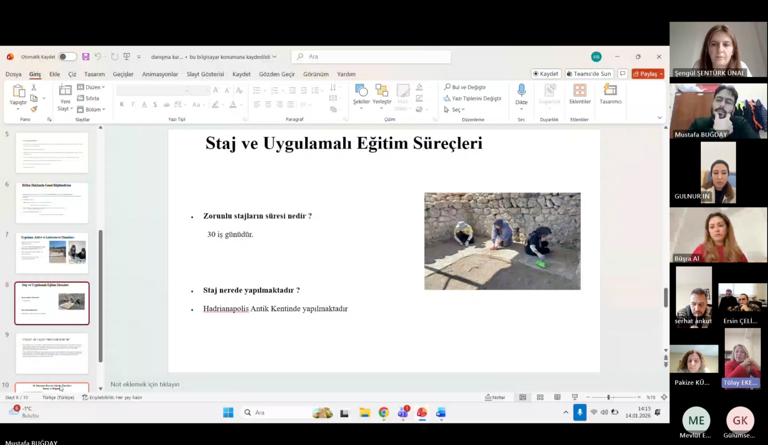
Task: Toggle the Notlar notes pane
Action: click(495, 397)
